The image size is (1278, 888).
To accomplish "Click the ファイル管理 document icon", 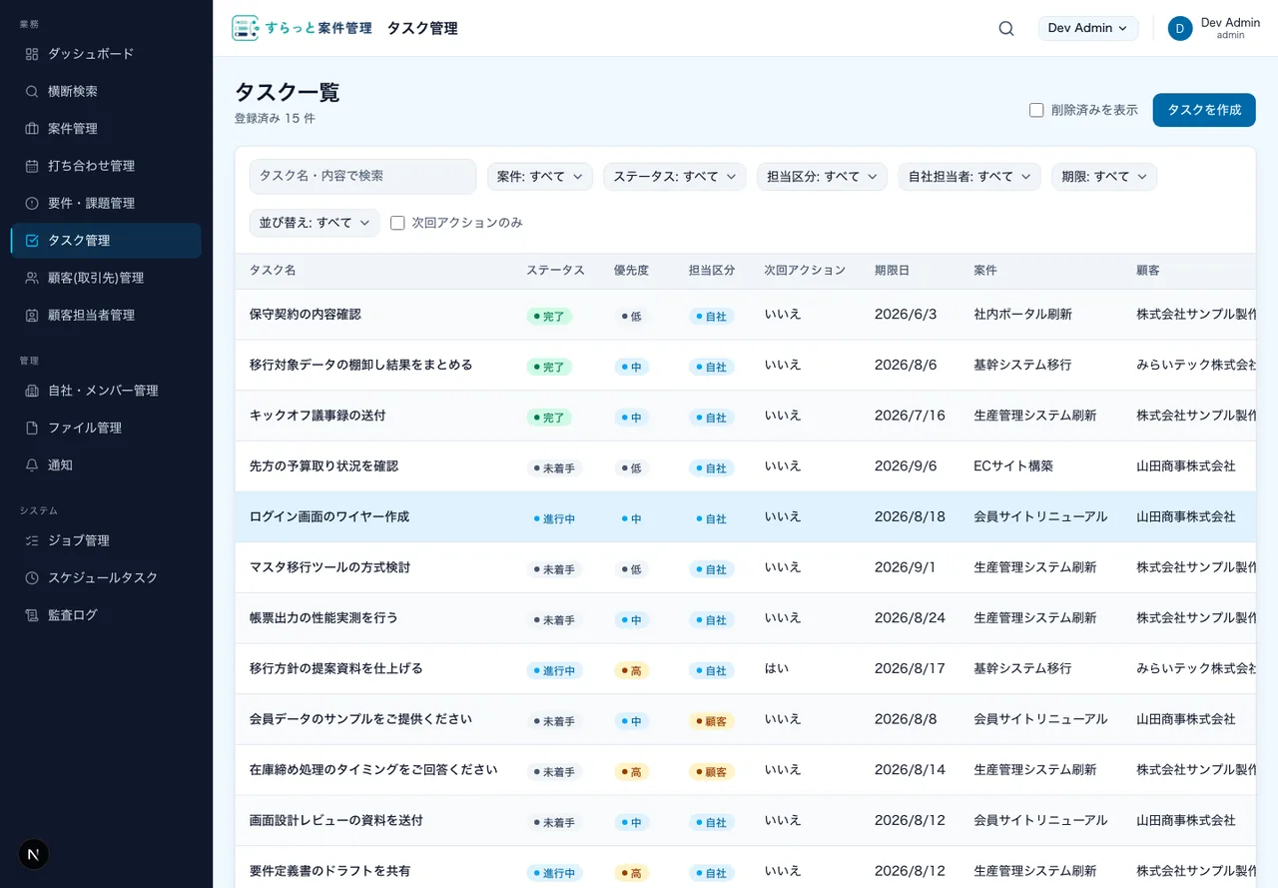I will tap(32, 428).
